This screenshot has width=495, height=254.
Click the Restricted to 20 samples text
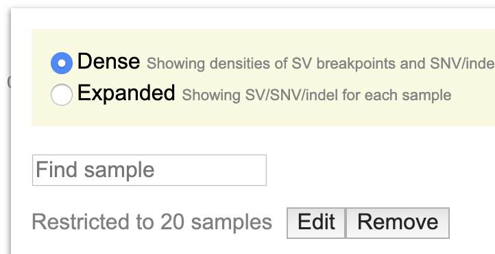click(x=152, y=222)
